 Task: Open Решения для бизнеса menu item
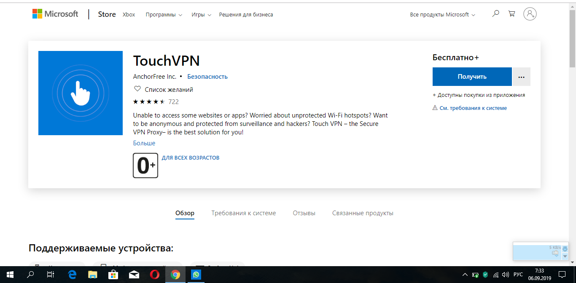(x=246, y=14)
